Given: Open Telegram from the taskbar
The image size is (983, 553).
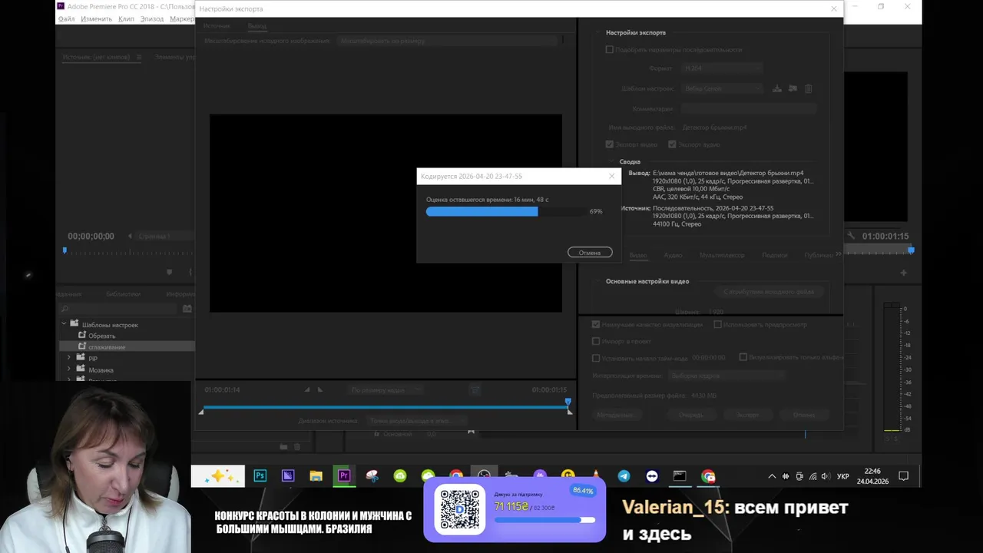Looking at the screenshot, I should (624, 476).
